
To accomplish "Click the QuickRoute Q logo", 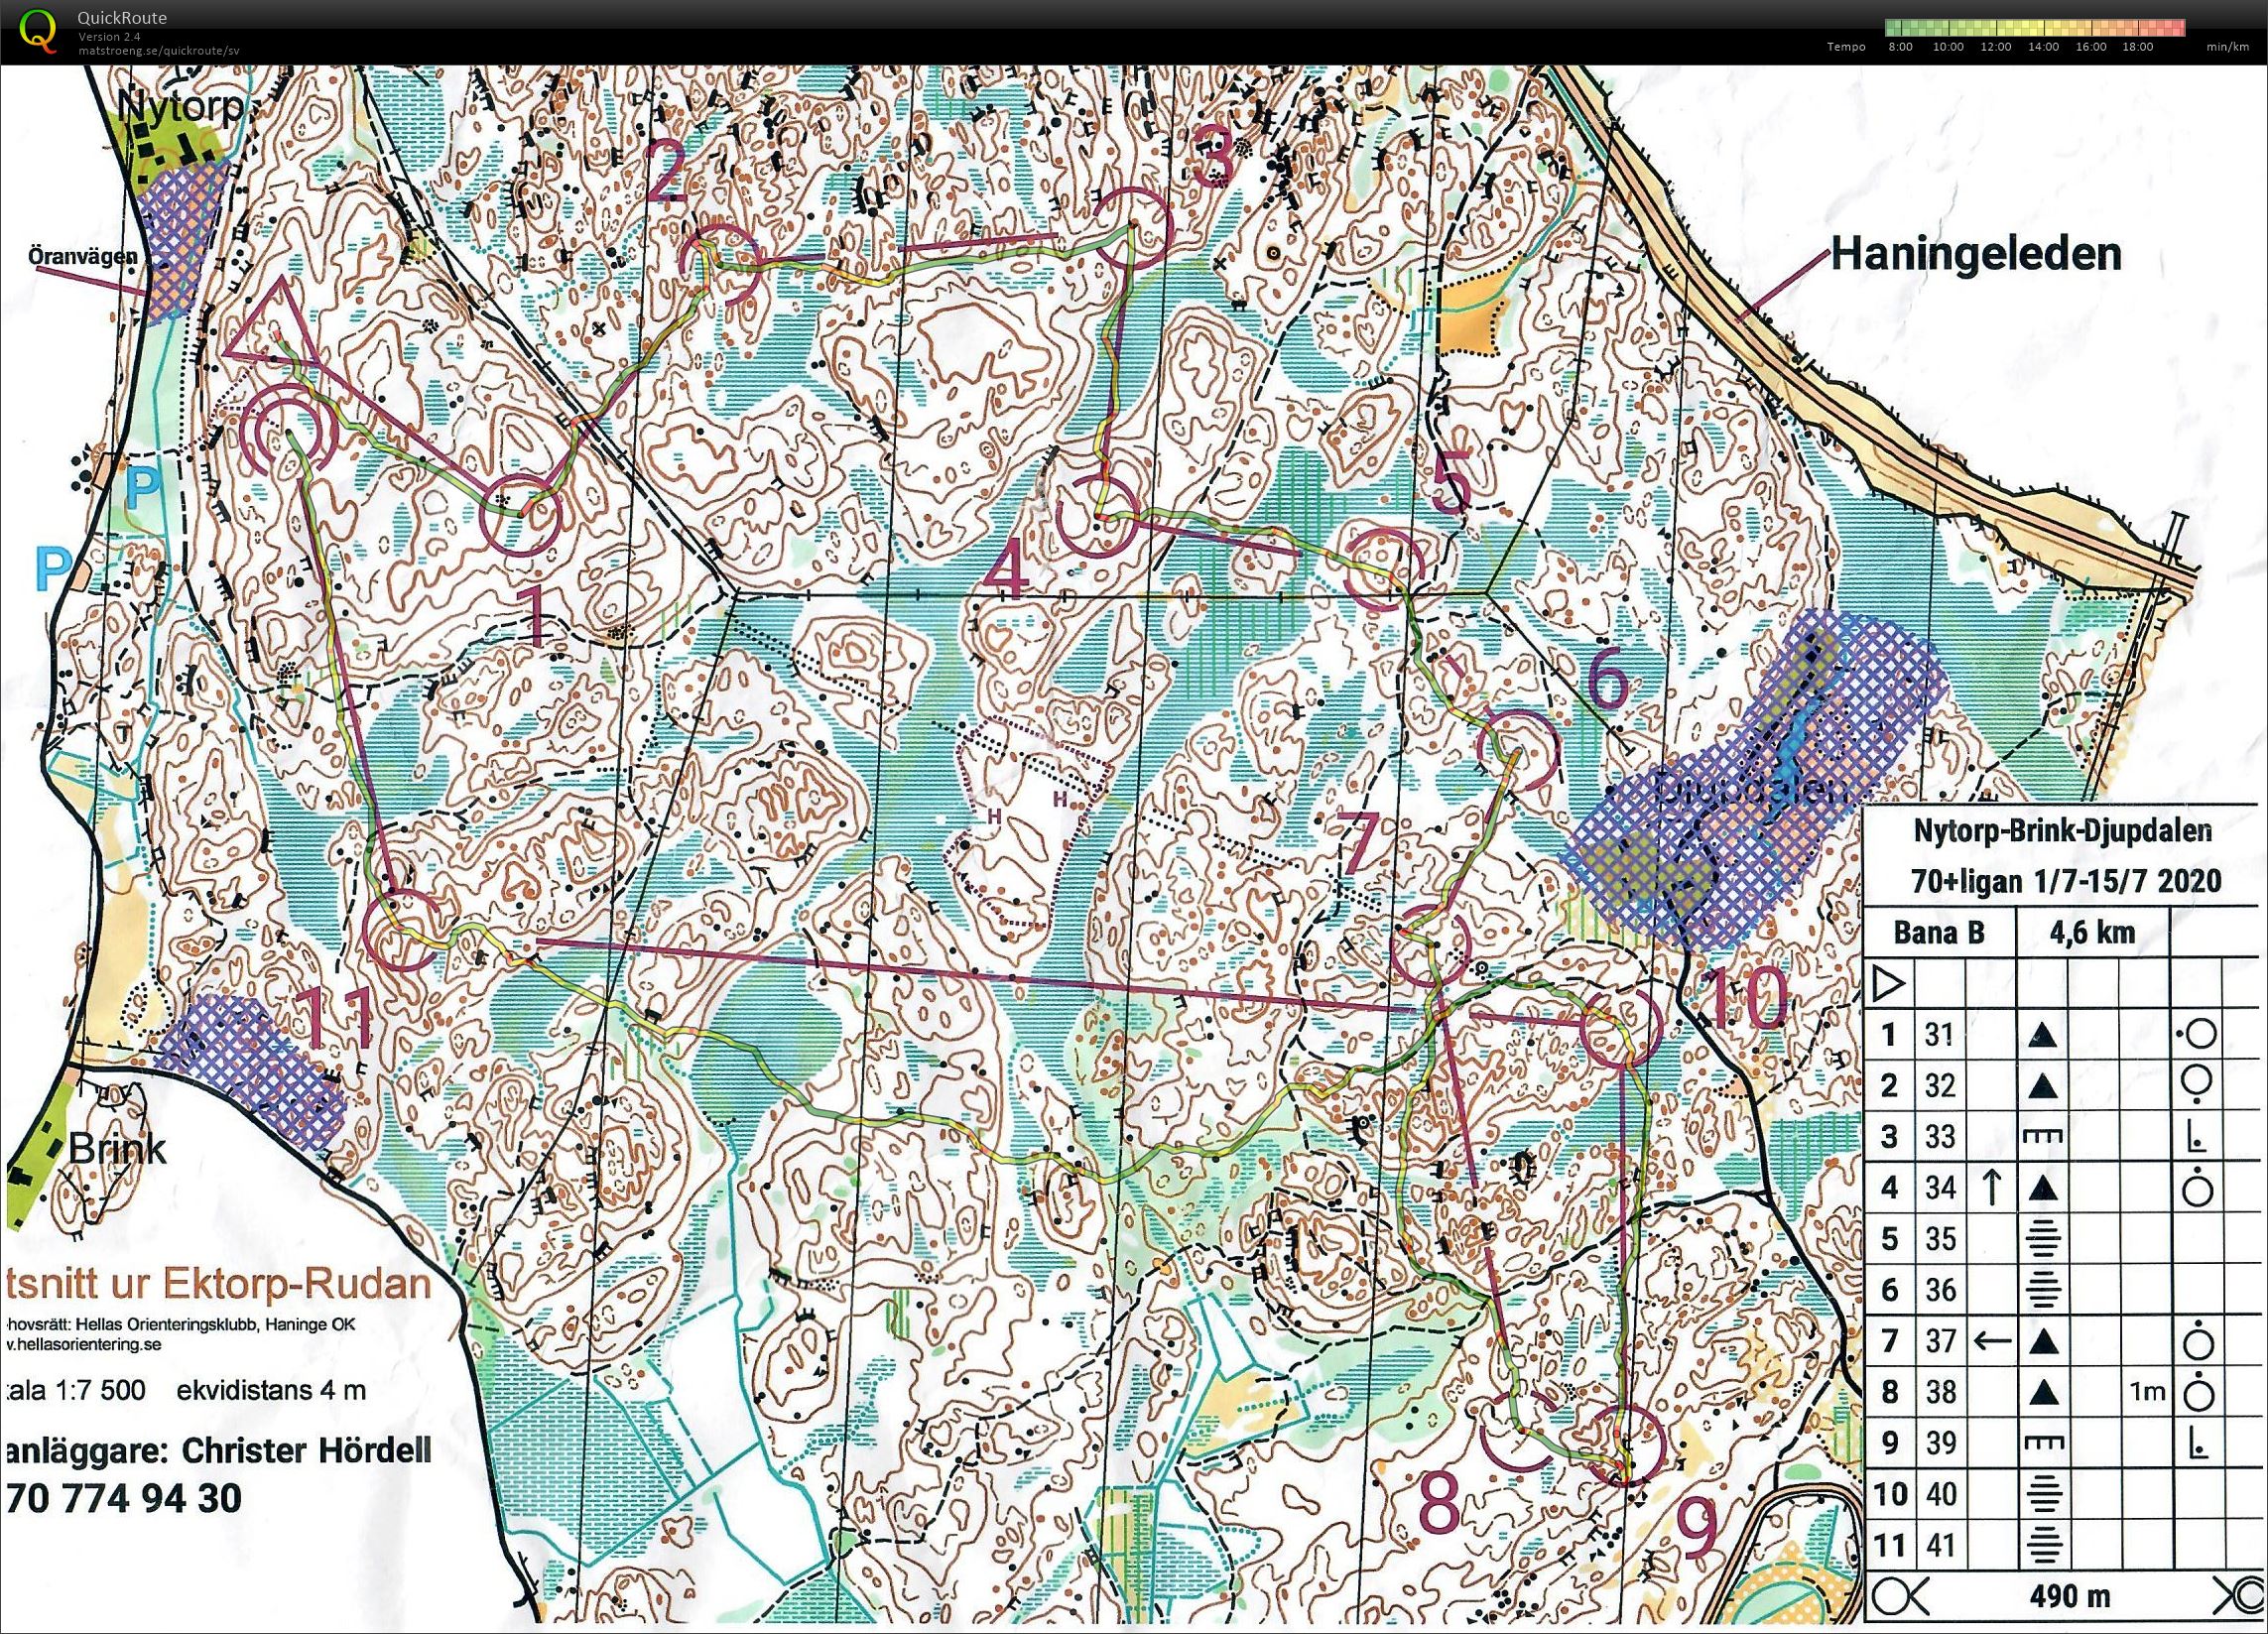I will pyautogui.click(x=39, y=28).
